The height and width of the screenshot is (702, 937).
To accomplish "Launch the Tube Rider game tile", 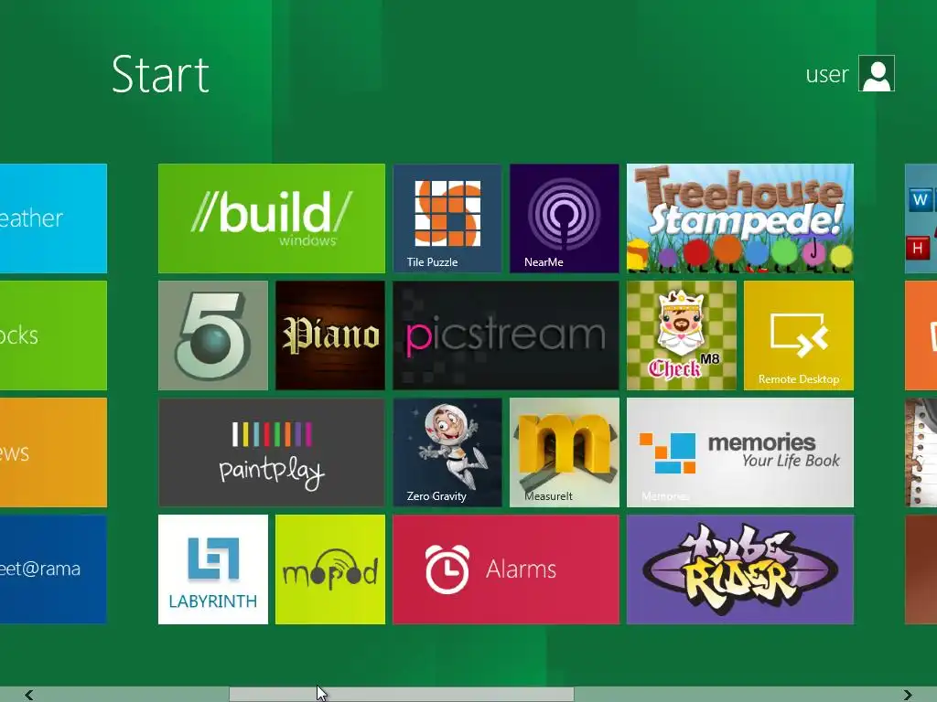I will click(739, 569).
